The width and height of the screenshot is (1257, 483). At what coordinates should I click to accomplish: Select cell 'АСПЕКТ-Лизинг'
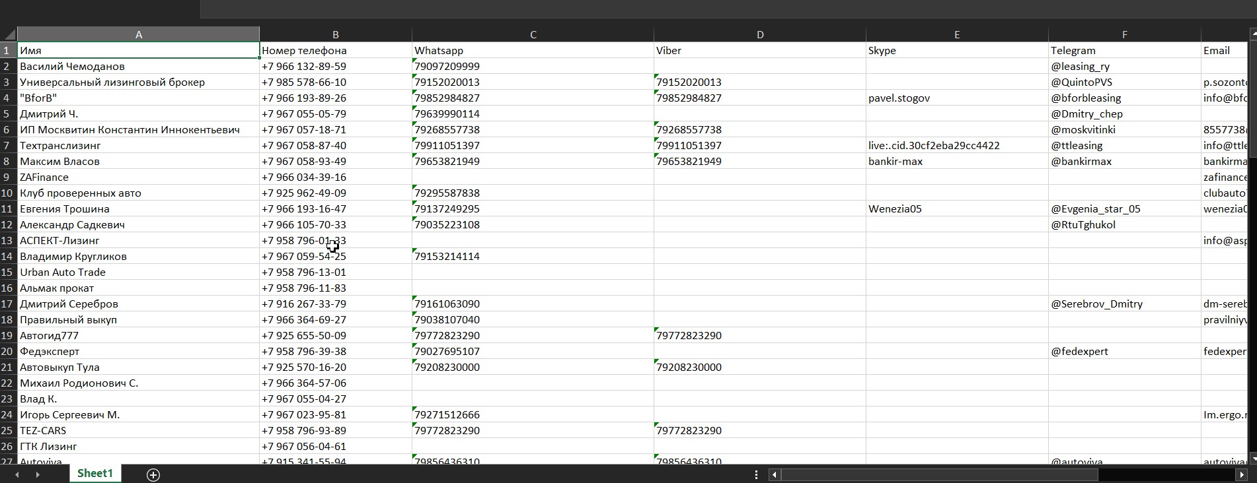139,240
